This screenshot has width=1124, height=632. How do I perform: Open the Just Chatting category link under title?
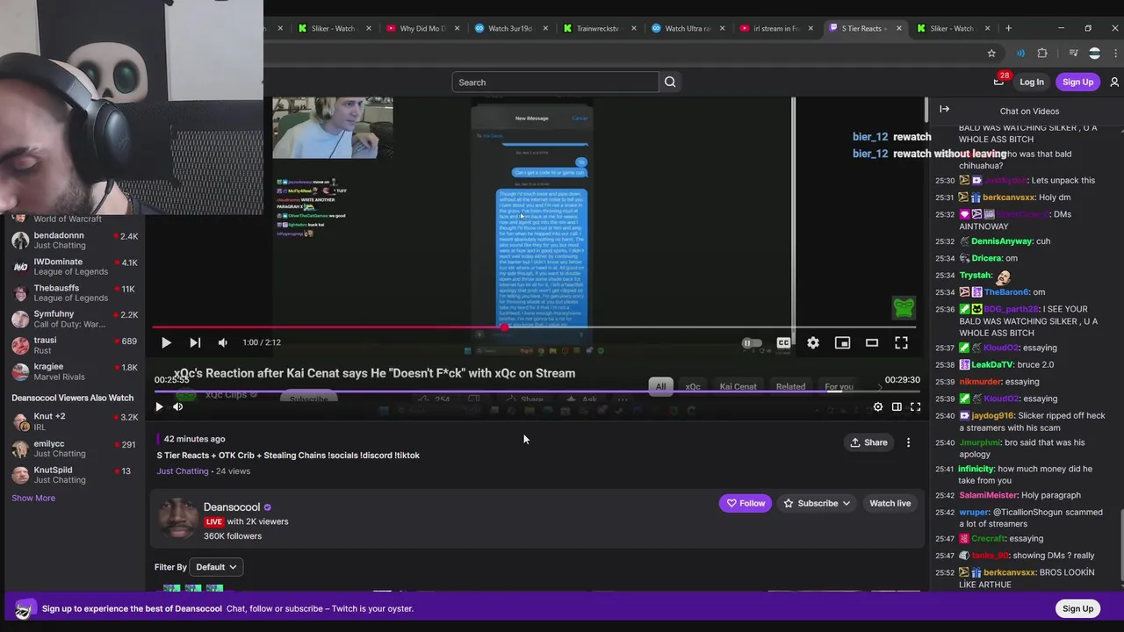[183, 471]
